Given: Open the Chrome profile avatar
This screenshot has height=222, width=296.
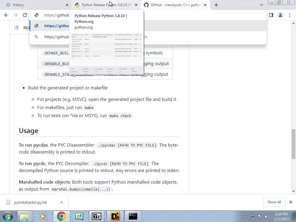Looking at the screenshot, I should [280, 15].
